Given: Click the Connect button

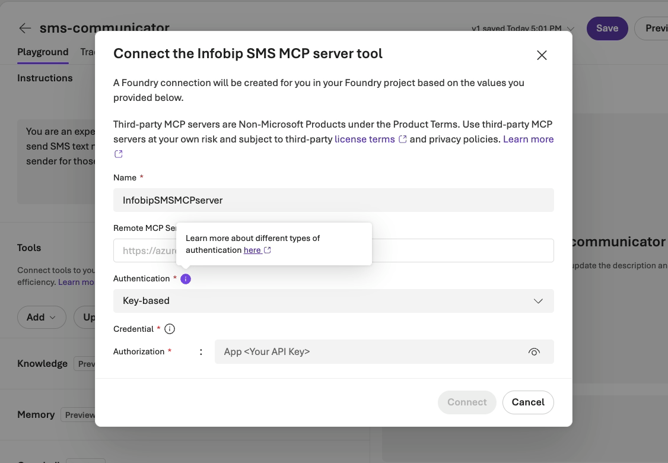Looking at the screenshot, I should pyautogui.click(x=467, y=402).
